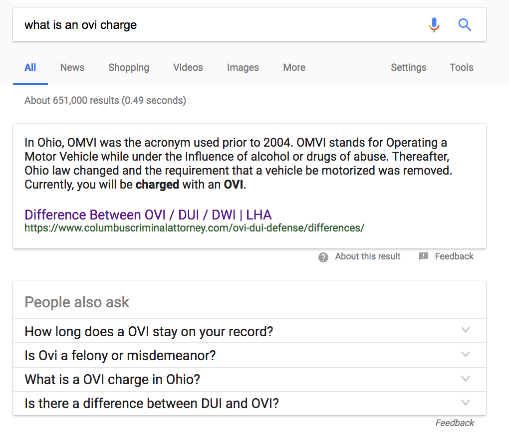The width and height of the screenshot is (509, 441).
Task: Open the Videos results tab
Action: click(x=188, y=67)
